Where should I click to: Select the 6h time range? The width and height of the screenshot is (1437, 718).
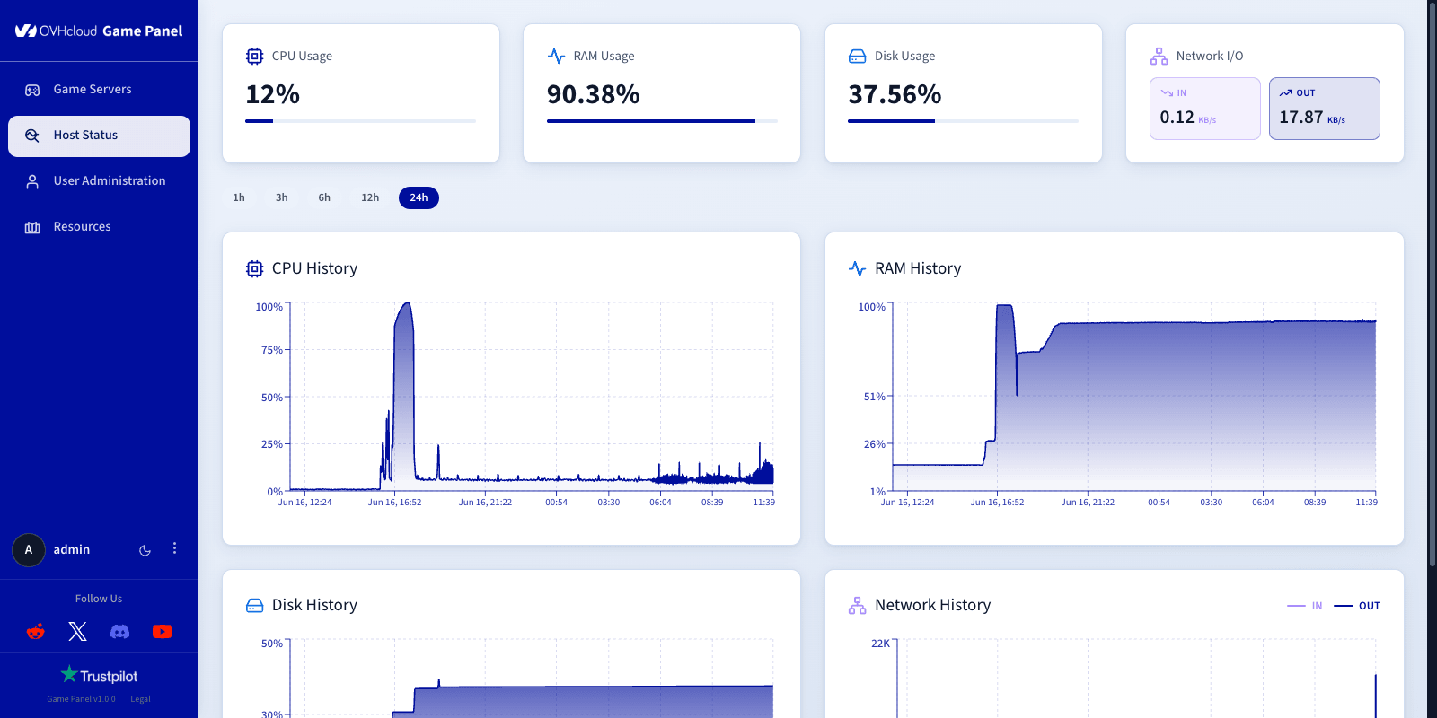click(324, 197)
